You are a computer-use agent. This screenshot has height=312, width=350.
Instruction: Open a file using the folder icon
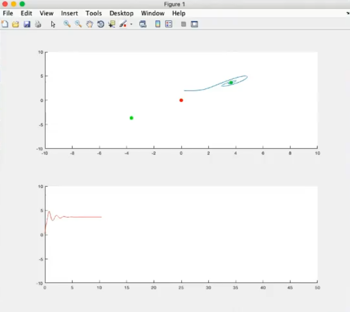tap(15, 24)
